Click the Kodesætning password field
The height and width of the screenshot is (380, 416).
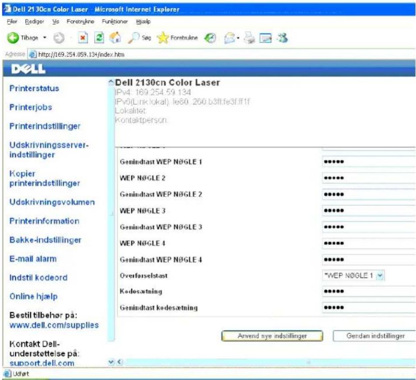pyautogui.click(x=369, y=291)
